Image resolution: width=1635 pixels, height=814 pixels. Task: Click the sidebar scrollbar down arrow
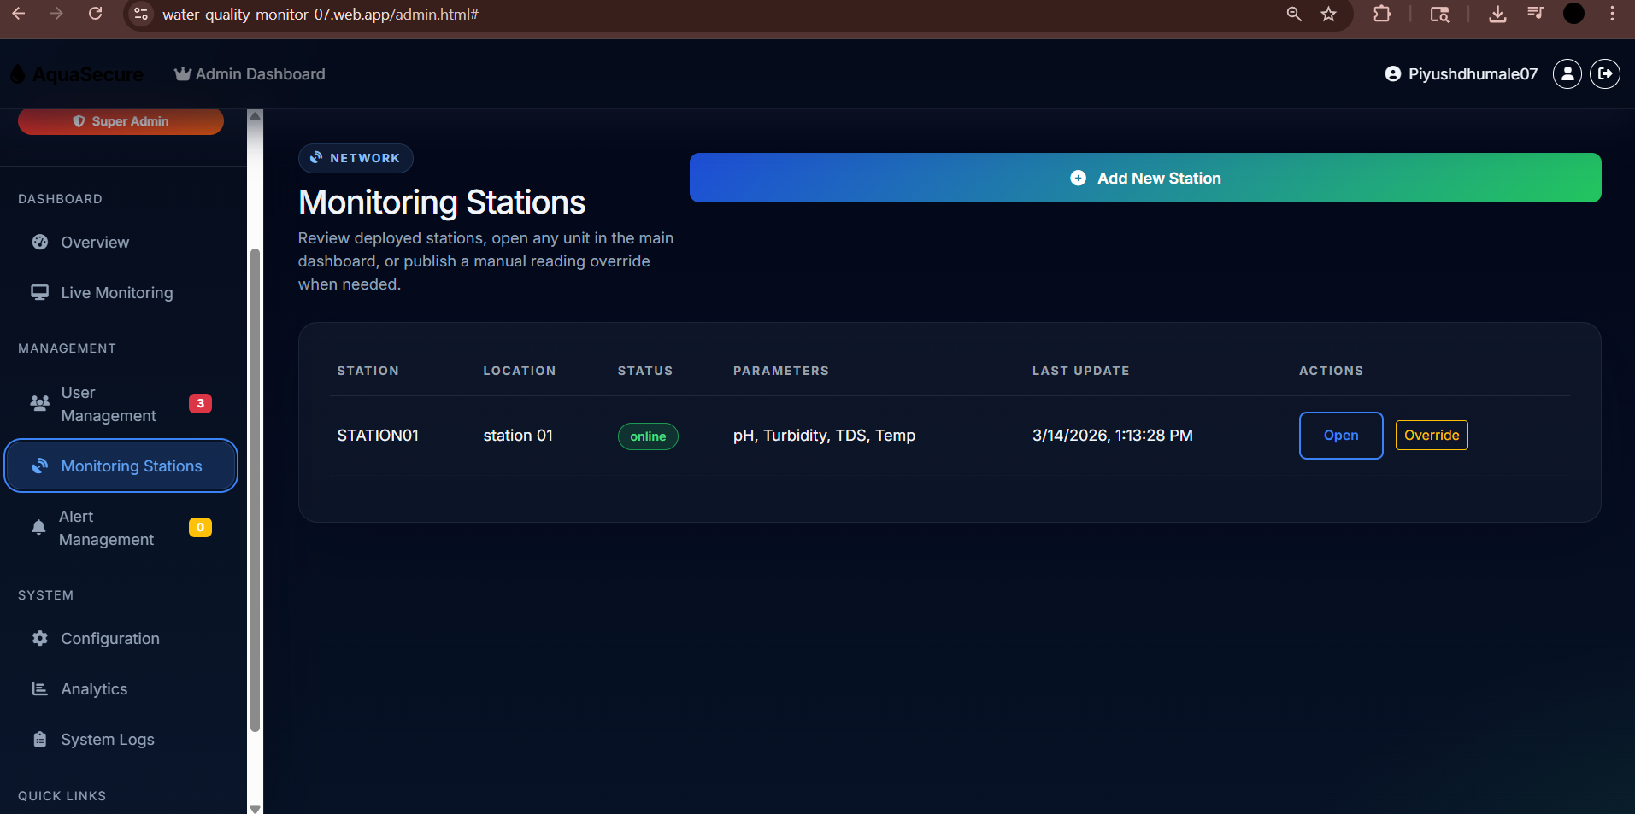pos(255,808)
